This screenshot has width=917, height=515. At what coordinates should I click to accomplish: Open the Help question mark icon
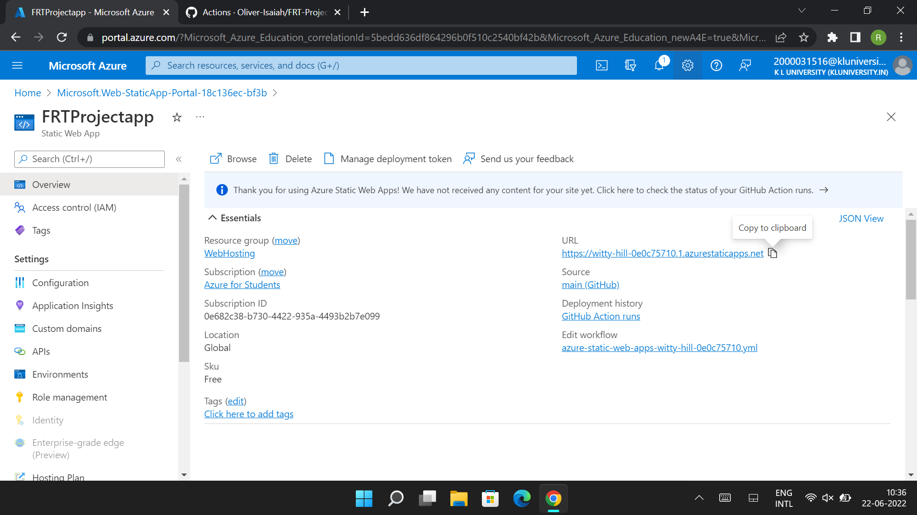click(x=716, y=66)
